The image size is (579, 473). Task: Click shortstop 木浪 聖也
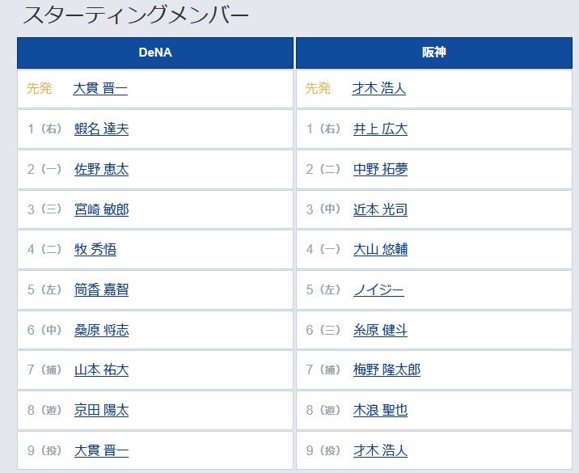tap(380, 410)
